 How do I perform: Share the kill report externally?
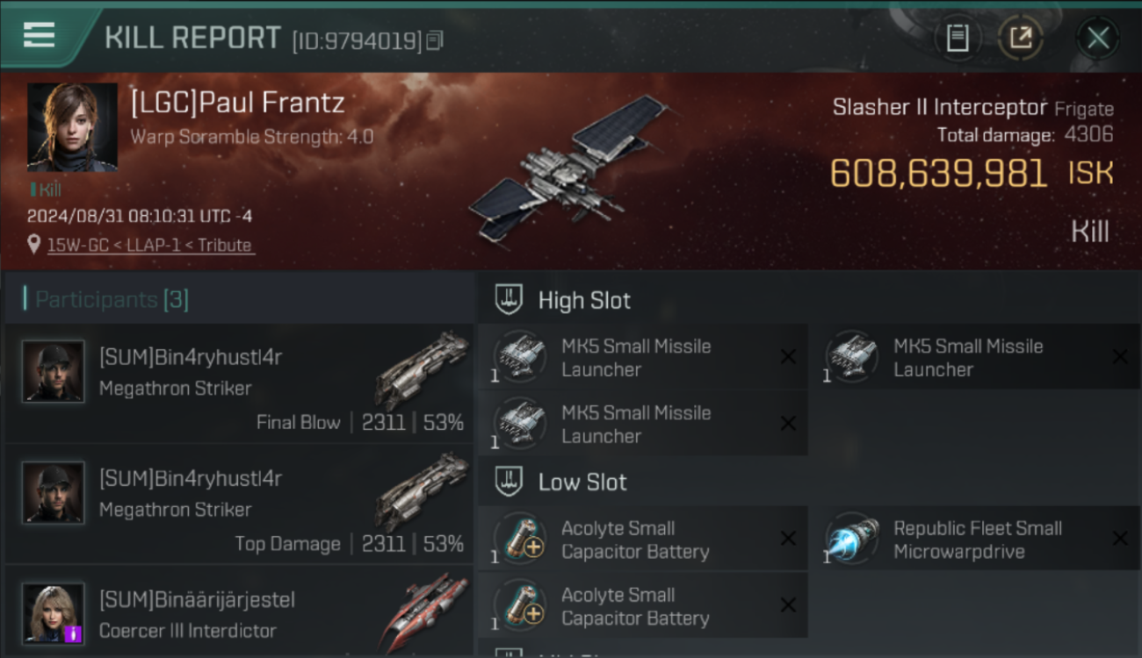point(1021,38)
